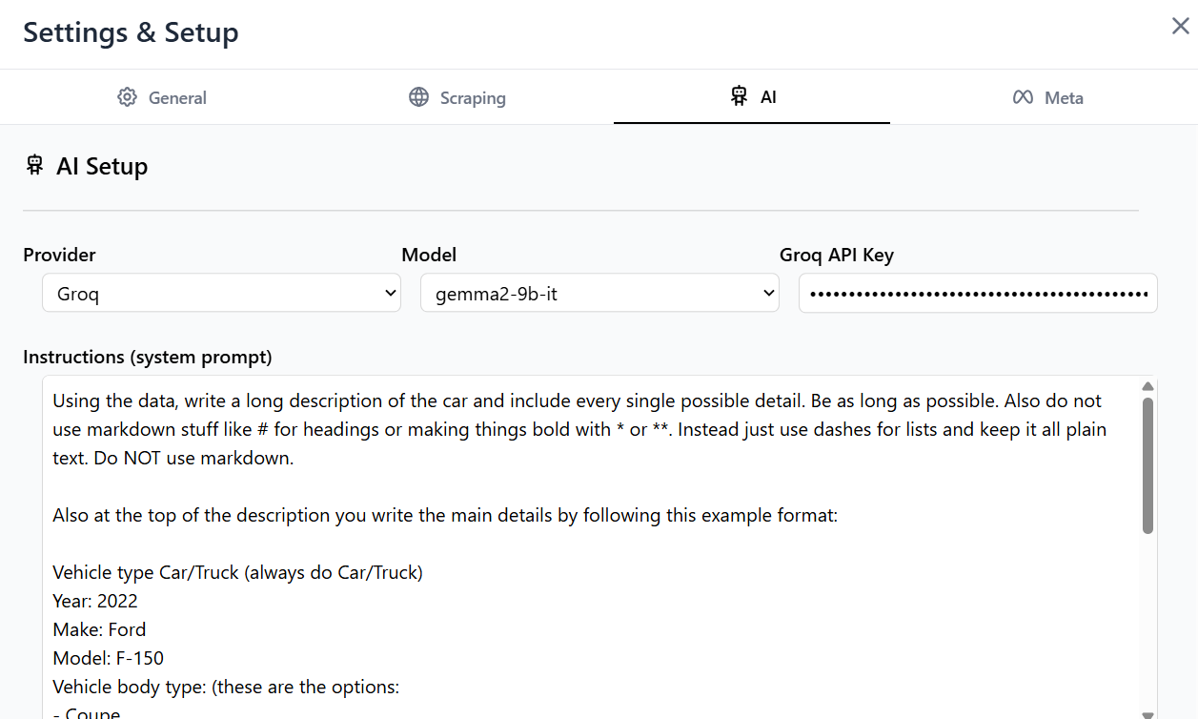
Task: Click the 'Model' label above the dropdown
Action: [429, 255]
